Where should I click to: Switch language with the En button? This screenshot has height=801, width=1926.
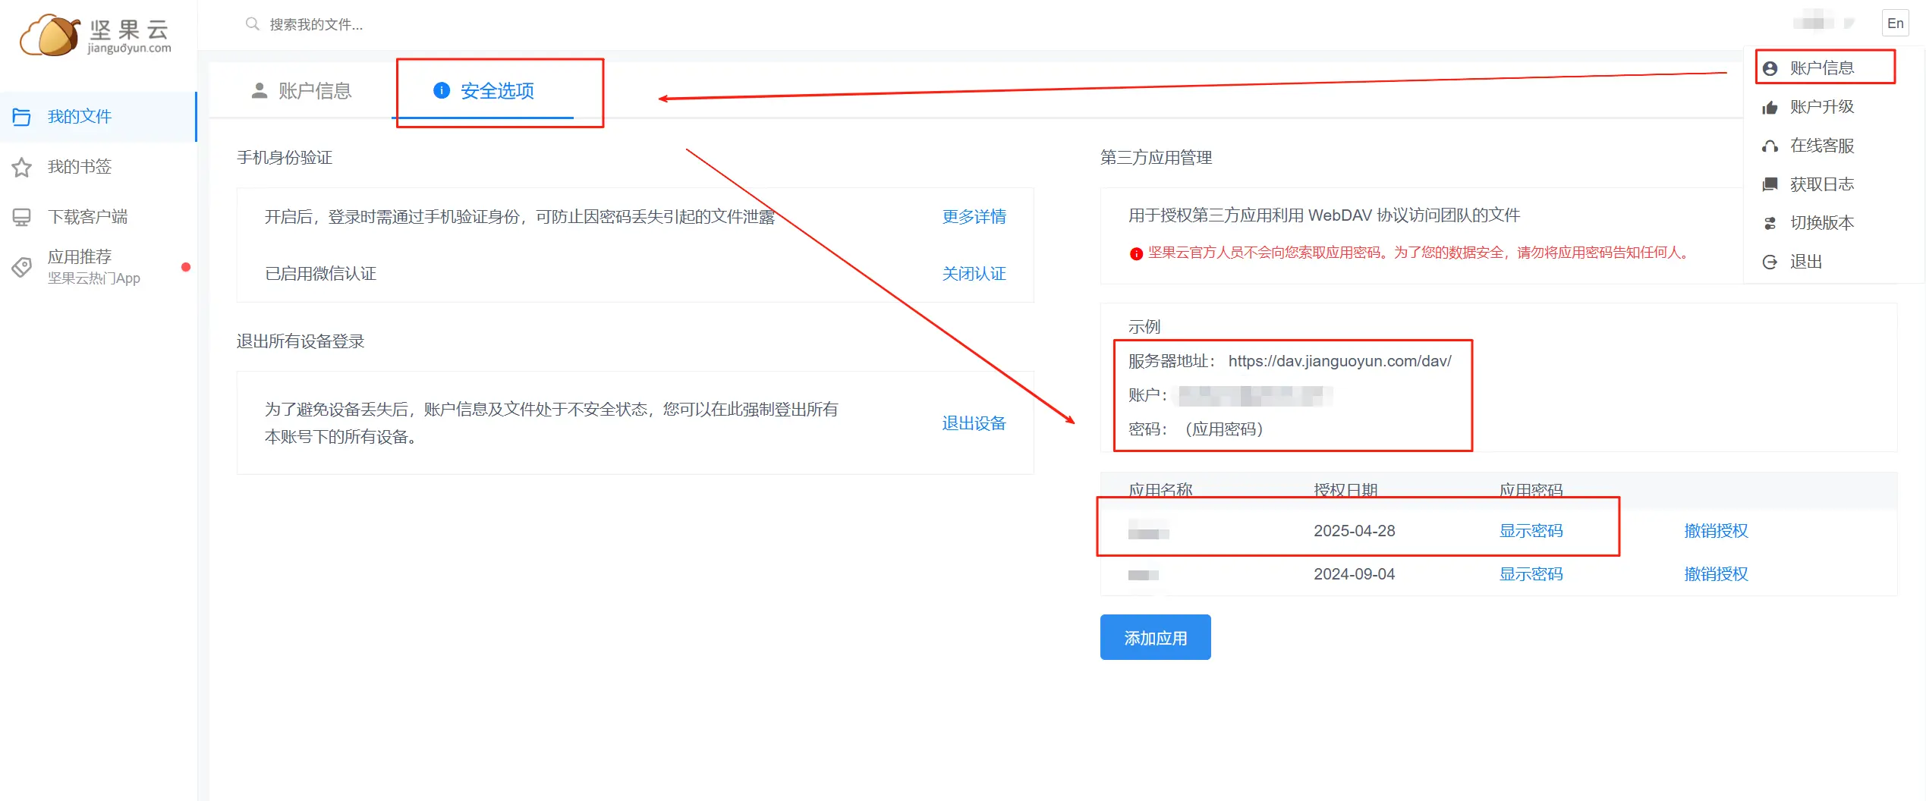(1895, 24)
